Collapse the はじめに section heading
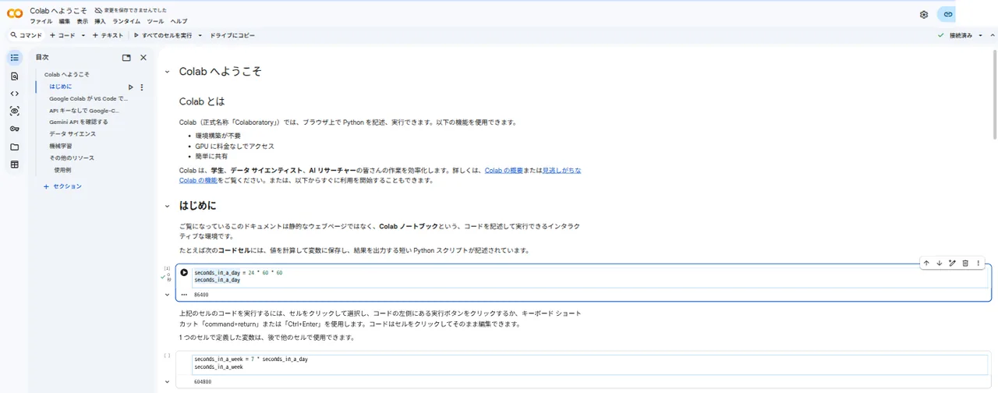The image size is (998, 393). [167, 206]
